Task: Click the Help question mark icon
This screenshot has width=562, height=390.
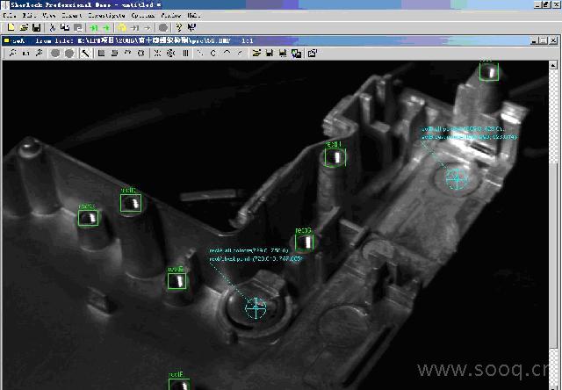Action: click(x=179, y=27)
